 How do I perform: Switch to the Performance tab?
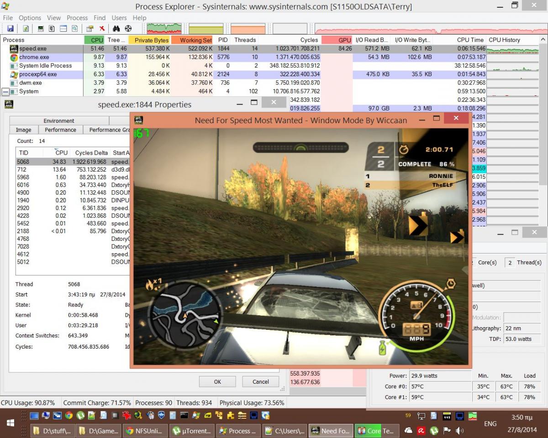click(x=60, y=130)
